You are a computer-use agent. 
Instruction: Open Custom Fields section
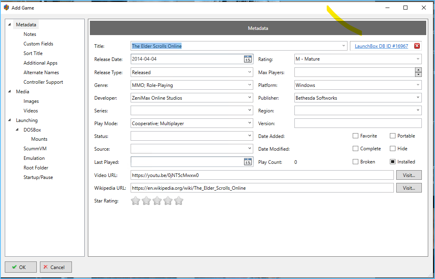[38, 44]
